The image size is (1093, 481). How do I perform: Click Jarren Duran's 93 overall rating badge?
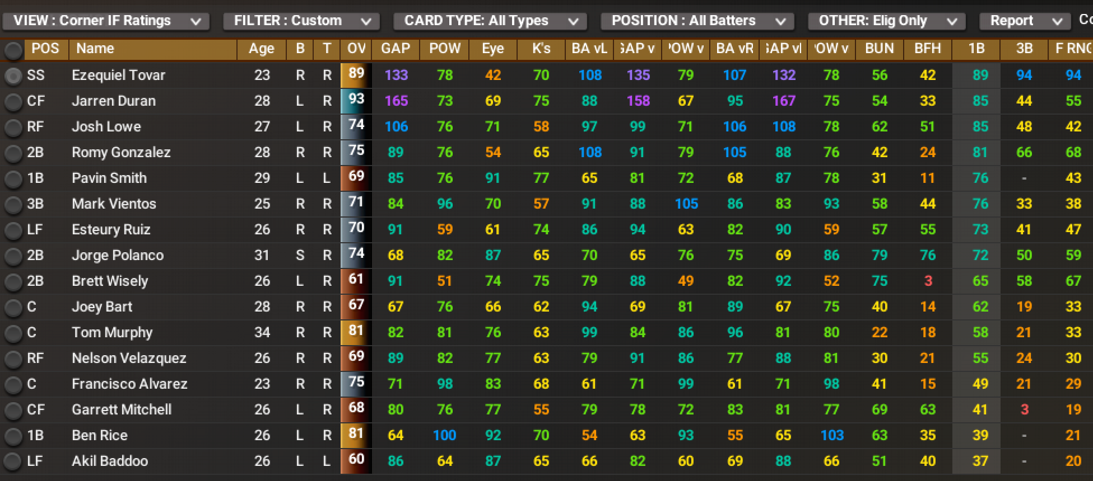pos(356,101)
